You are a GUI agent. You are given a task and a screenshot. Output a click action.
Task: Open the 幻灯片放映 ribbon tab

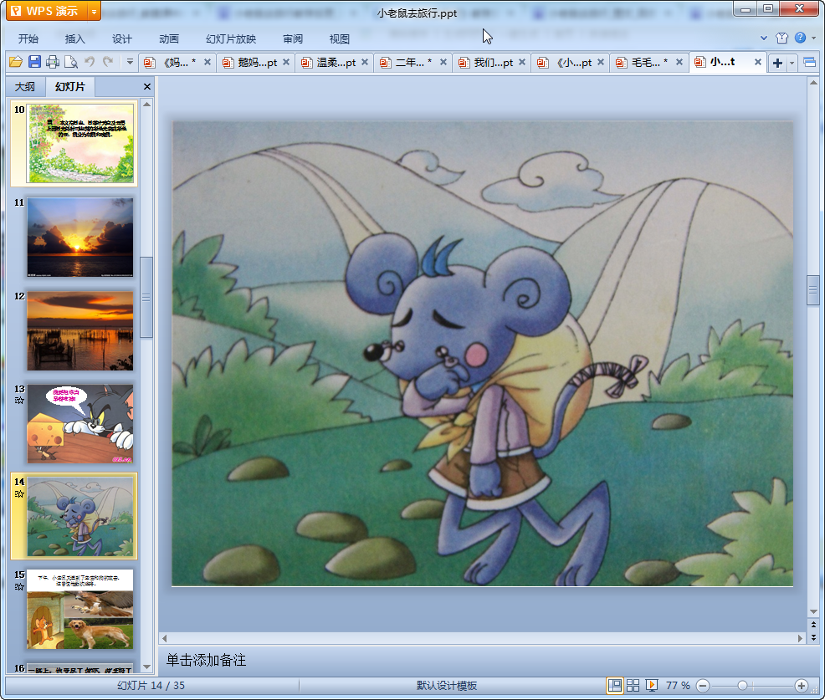coord(231,39)
